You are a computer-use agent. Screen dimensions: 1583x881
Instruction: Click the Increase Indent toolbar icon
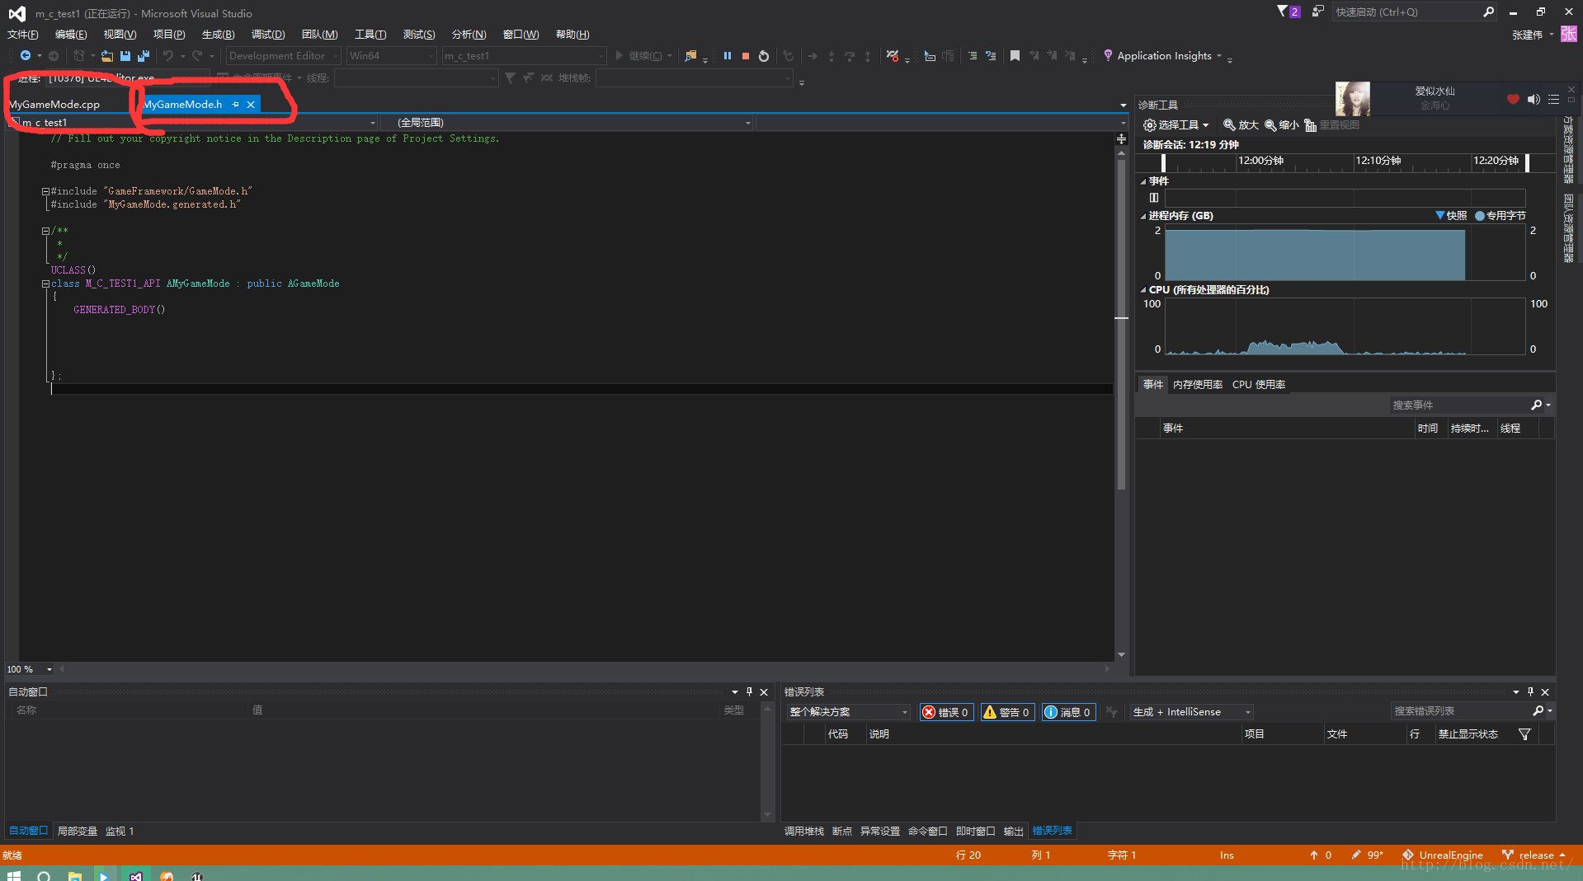pyautogui.click(x=973, y=56)
